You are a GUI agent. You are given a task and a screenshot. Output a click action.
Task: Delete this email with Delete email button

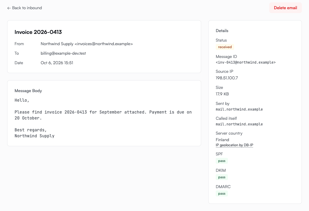tap(285, 8)
